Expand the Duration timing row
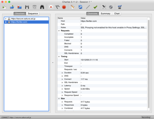 62,73
